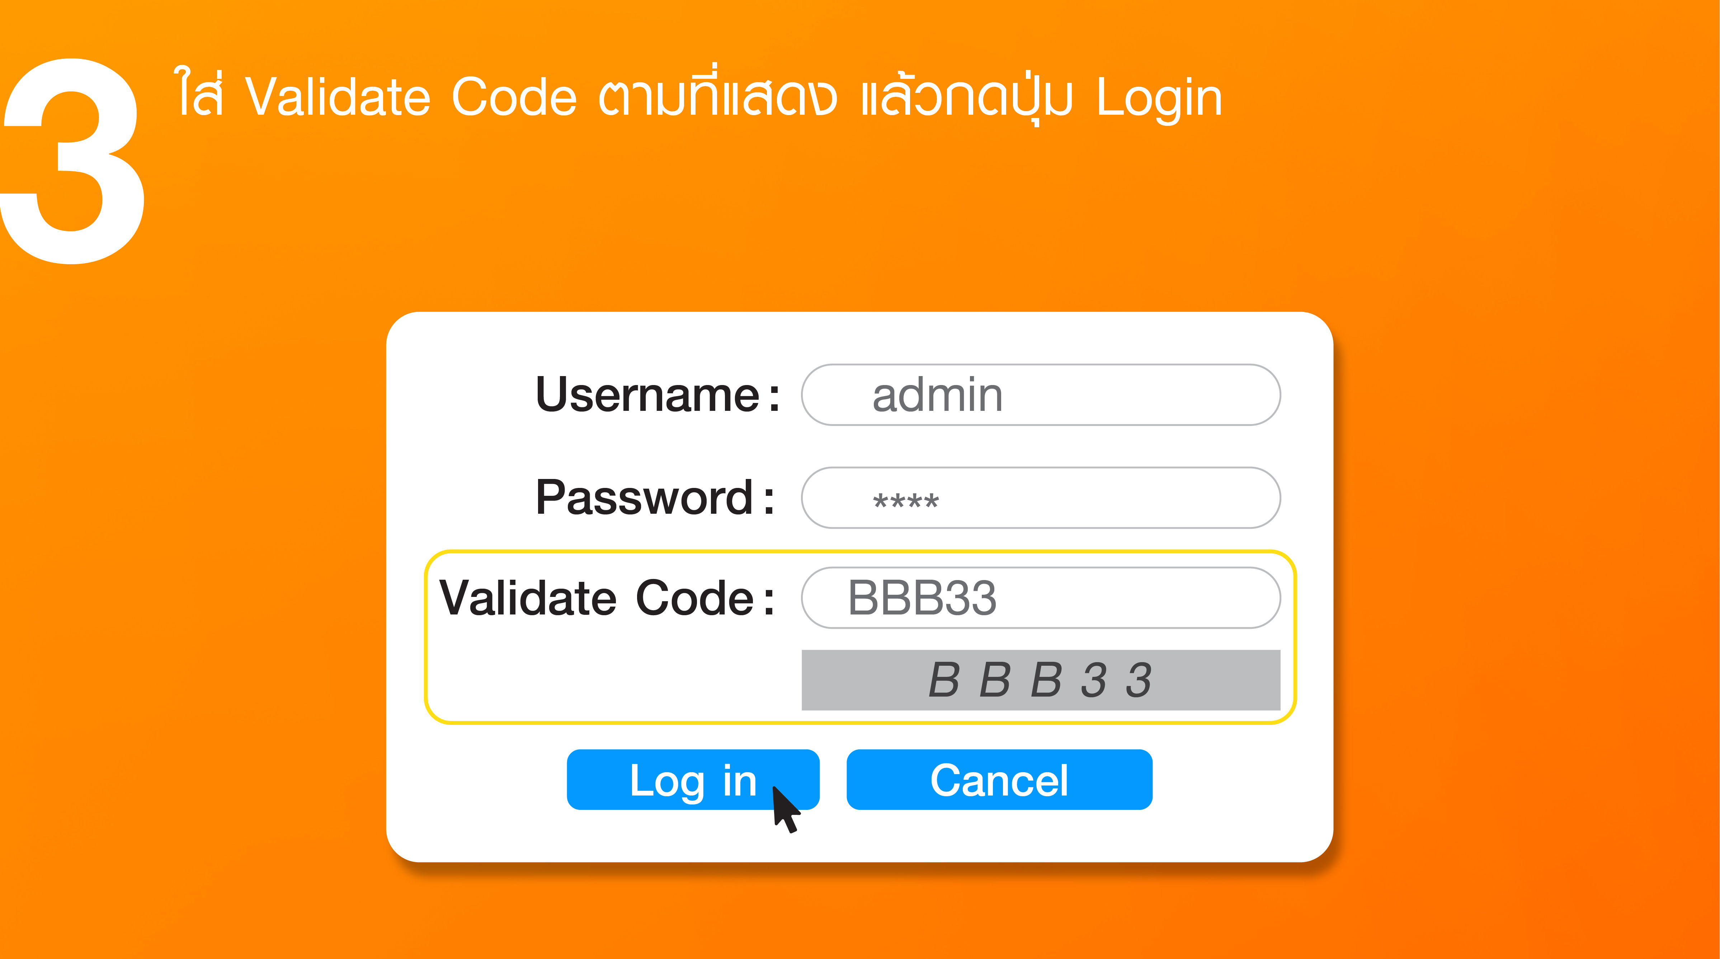Click the gray captcha image showing BBB33
This screenshot has width=1720, height=959.
coord(1040,680)
